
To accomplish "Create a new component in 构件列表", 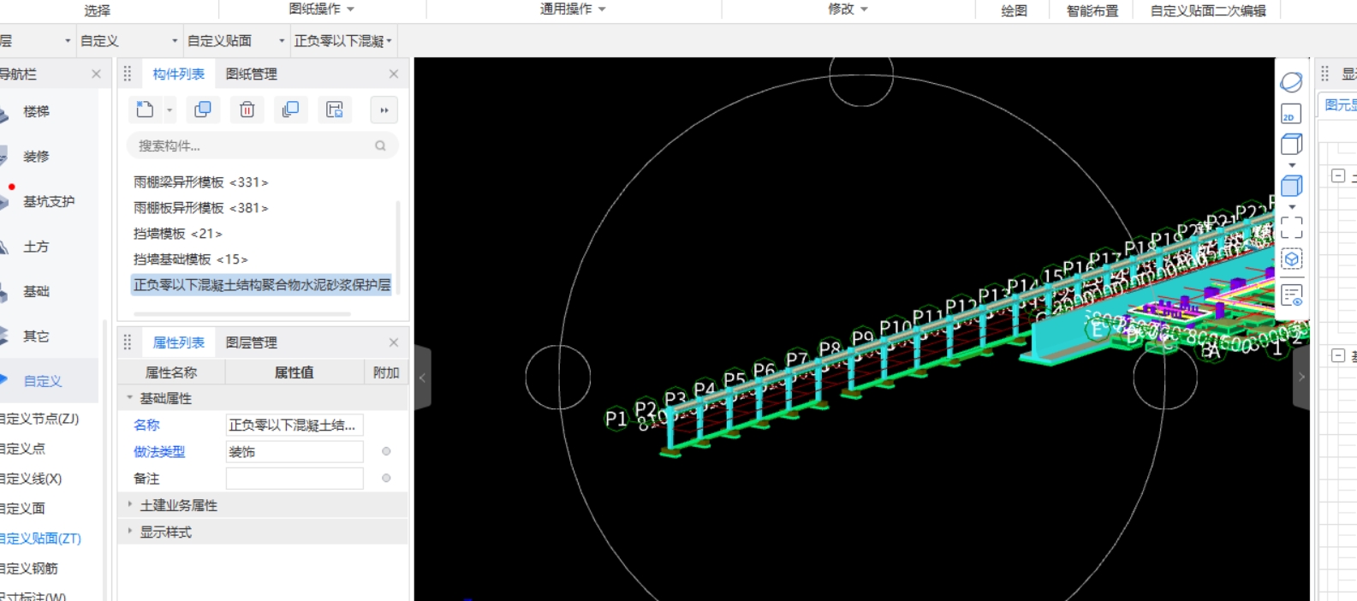I will tap(146, 110).
